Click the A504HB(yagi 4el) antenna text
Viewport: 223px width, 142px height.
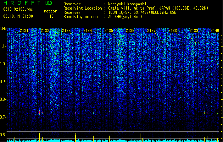pyautogui.click(x=125, y=17)
